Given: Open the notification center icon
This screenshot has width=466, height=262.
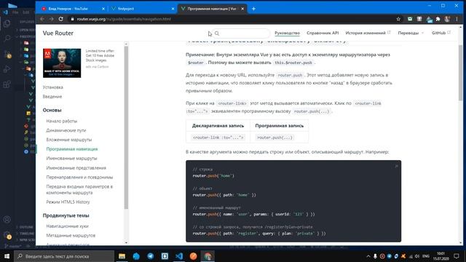Looking at the screenshot, I should pyautogui.click(x=457, y=256).
